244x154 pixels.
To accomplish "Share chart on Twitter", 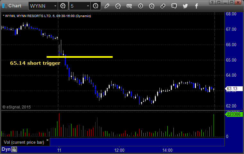I will click(x=185, y=6).
